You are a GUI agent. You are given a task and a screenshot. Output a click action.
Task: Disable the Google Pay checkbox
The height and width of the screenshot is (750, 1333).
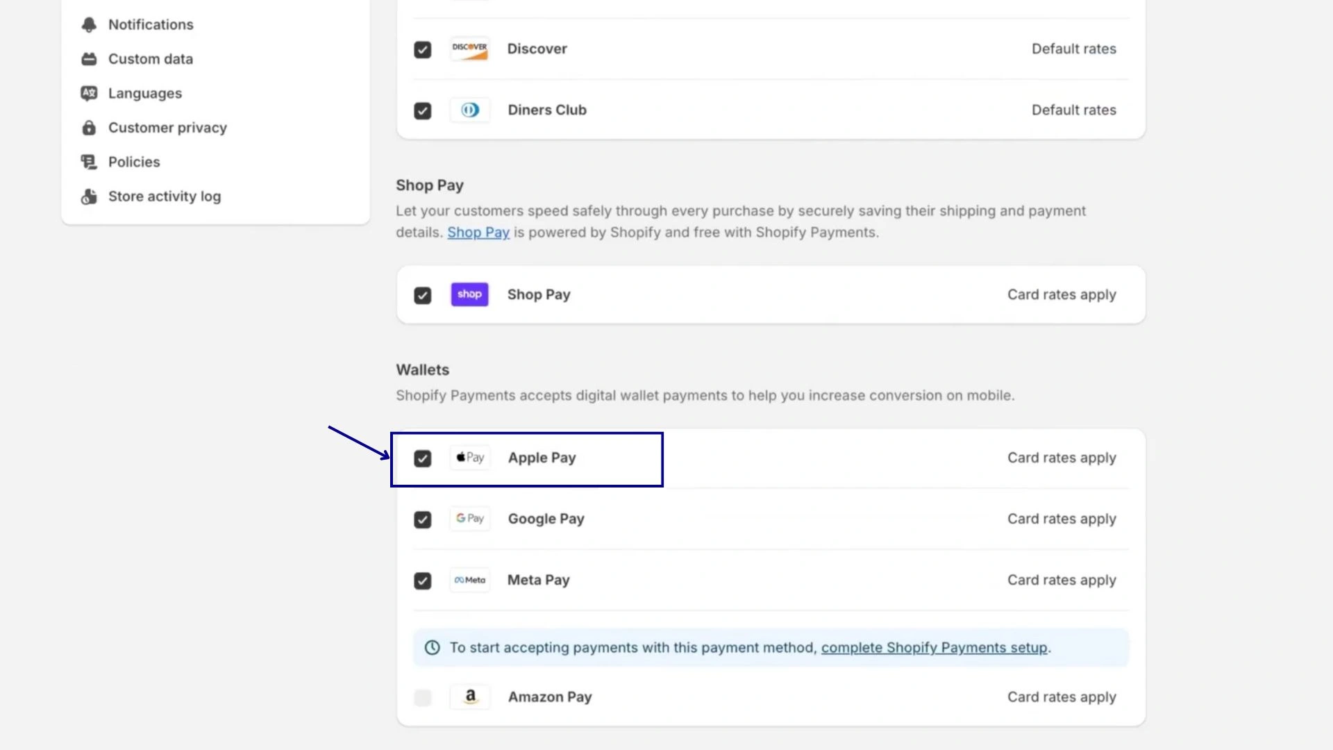[x=423, y=520]
